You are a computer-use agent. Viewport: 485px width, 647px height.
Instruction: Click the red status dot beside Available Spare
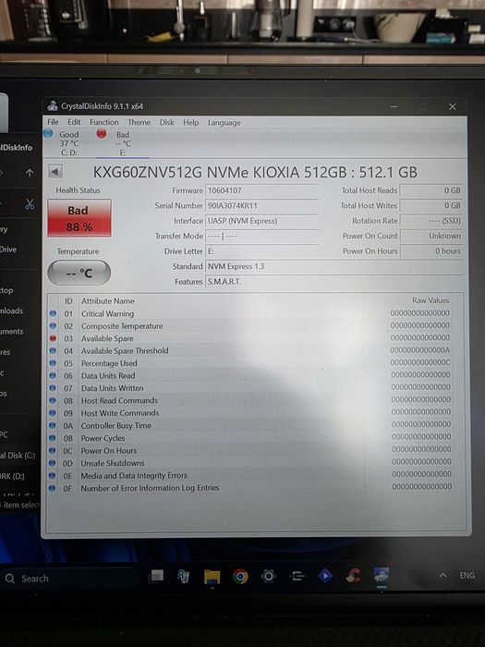53,338
